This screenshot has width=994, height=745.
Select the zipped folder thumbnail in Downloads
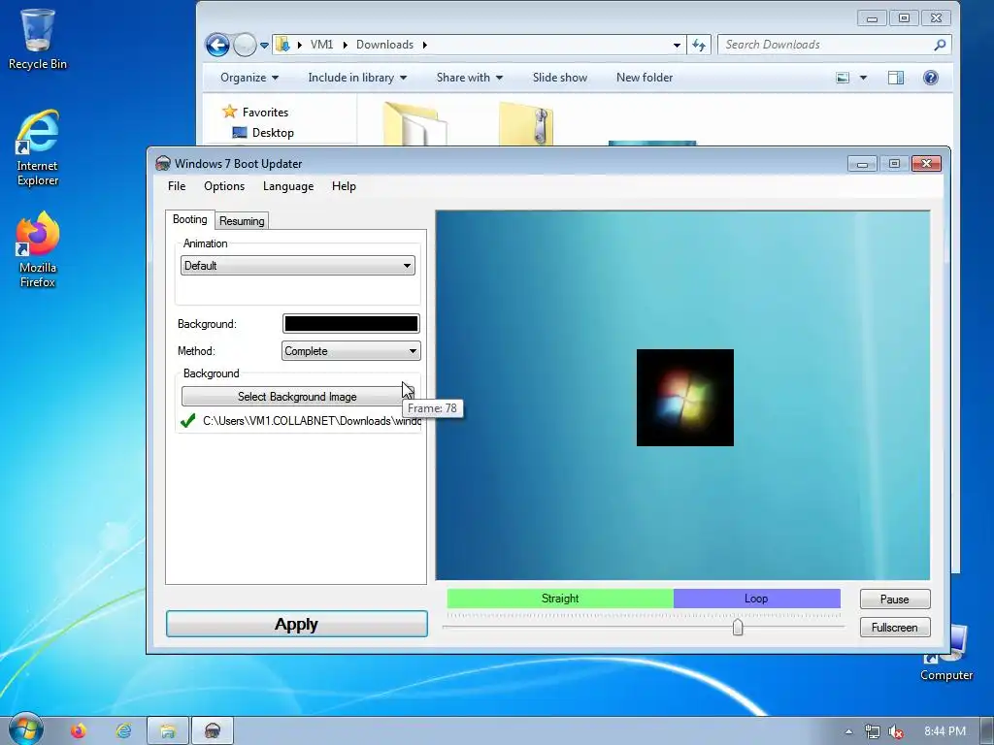click(526, 123)
